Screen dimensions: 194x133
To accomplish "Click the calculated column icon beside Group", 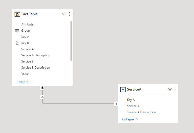I will click(x=17, y=30).
